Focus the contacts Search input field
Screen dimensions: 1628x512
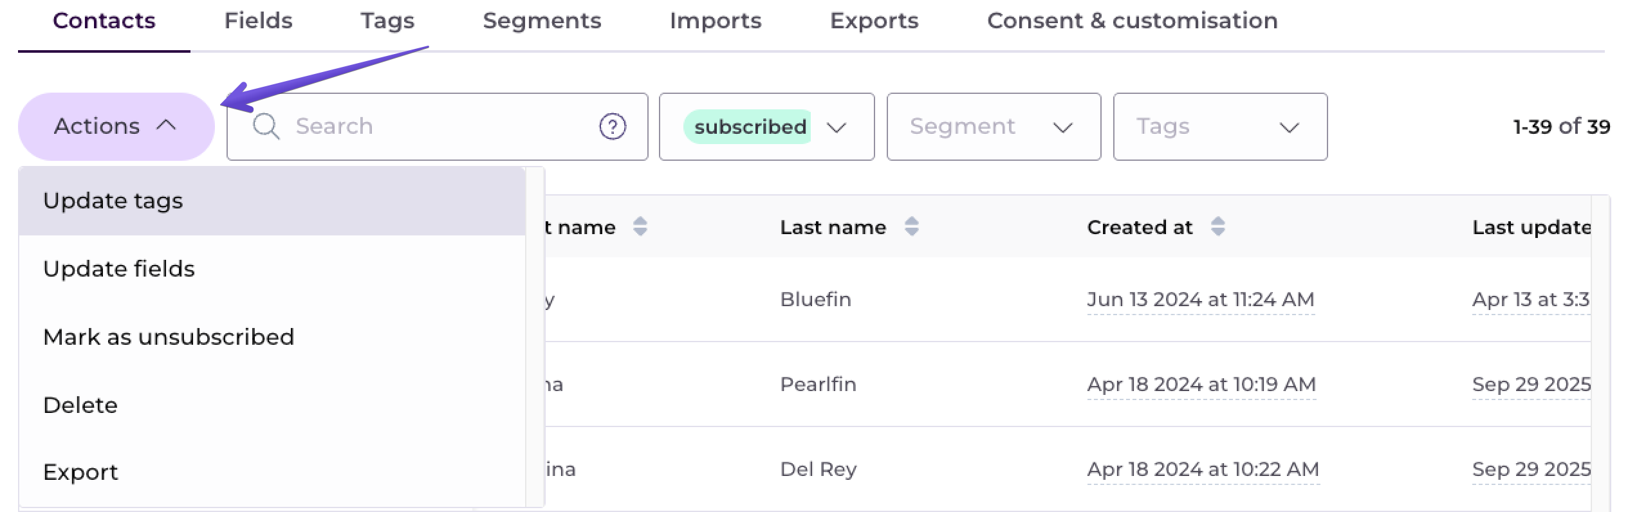tap(438, 126)
